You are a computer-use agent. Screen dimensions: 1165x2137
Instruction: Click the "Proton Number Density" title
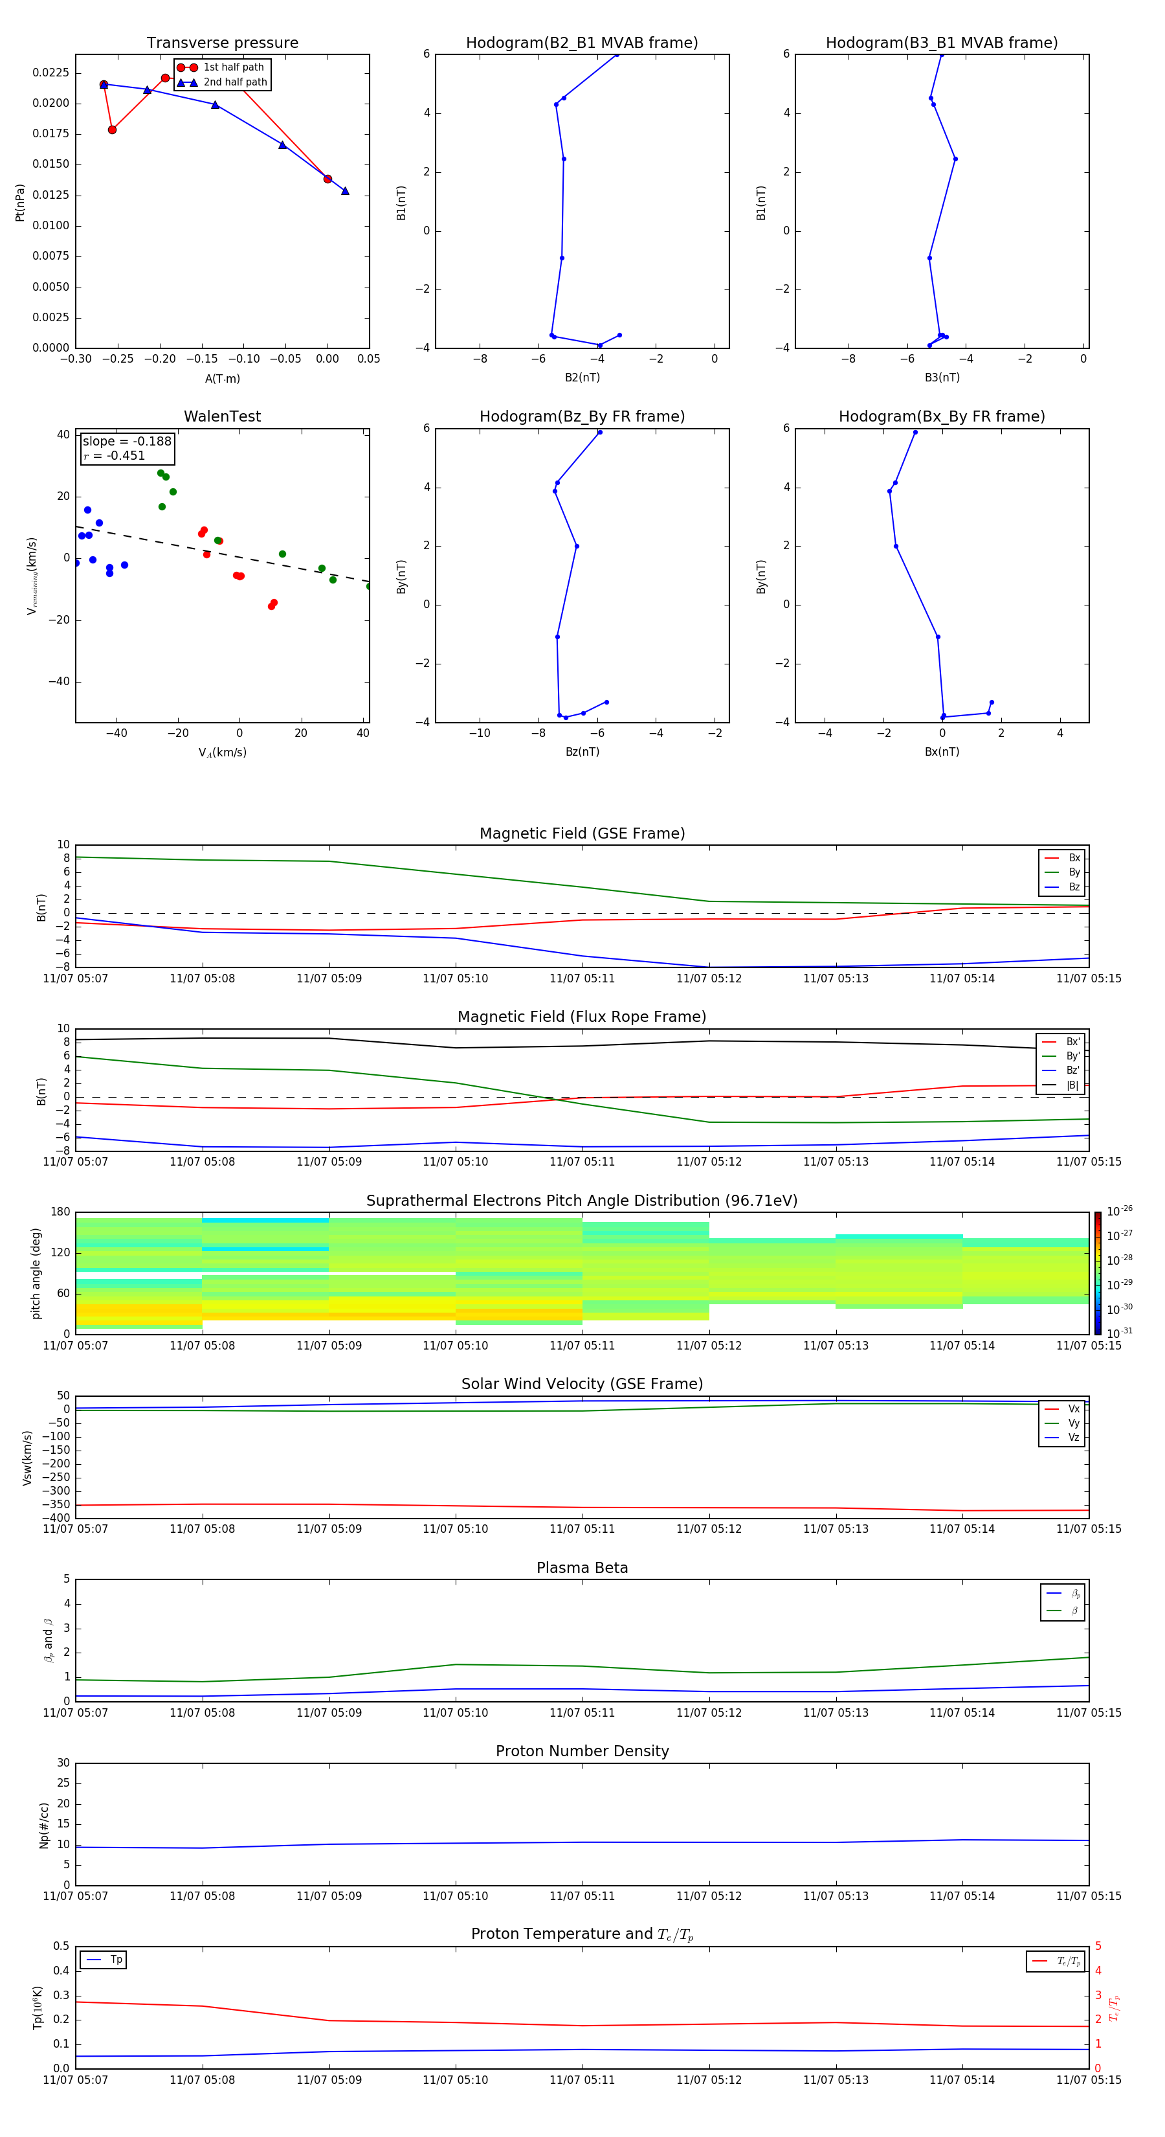(x=582, y=1751)
